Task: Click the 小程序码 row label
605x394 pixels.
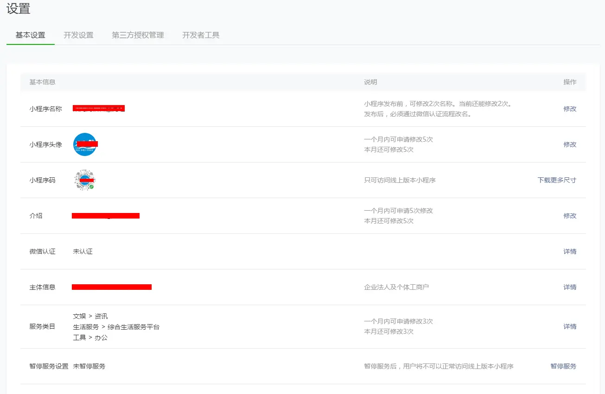Action: 42,180
